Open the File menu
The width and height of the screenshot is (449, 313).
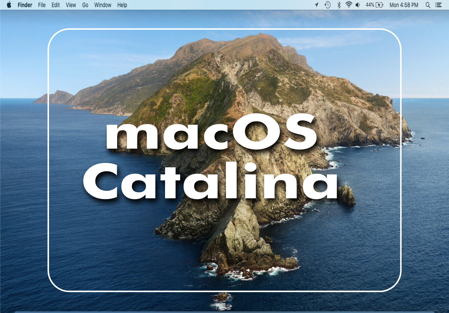(42, 5)
